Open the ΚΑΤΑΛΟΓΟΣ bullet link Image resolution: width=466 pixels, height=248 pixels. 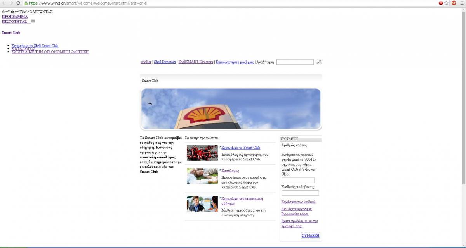[x=23, y=49]
